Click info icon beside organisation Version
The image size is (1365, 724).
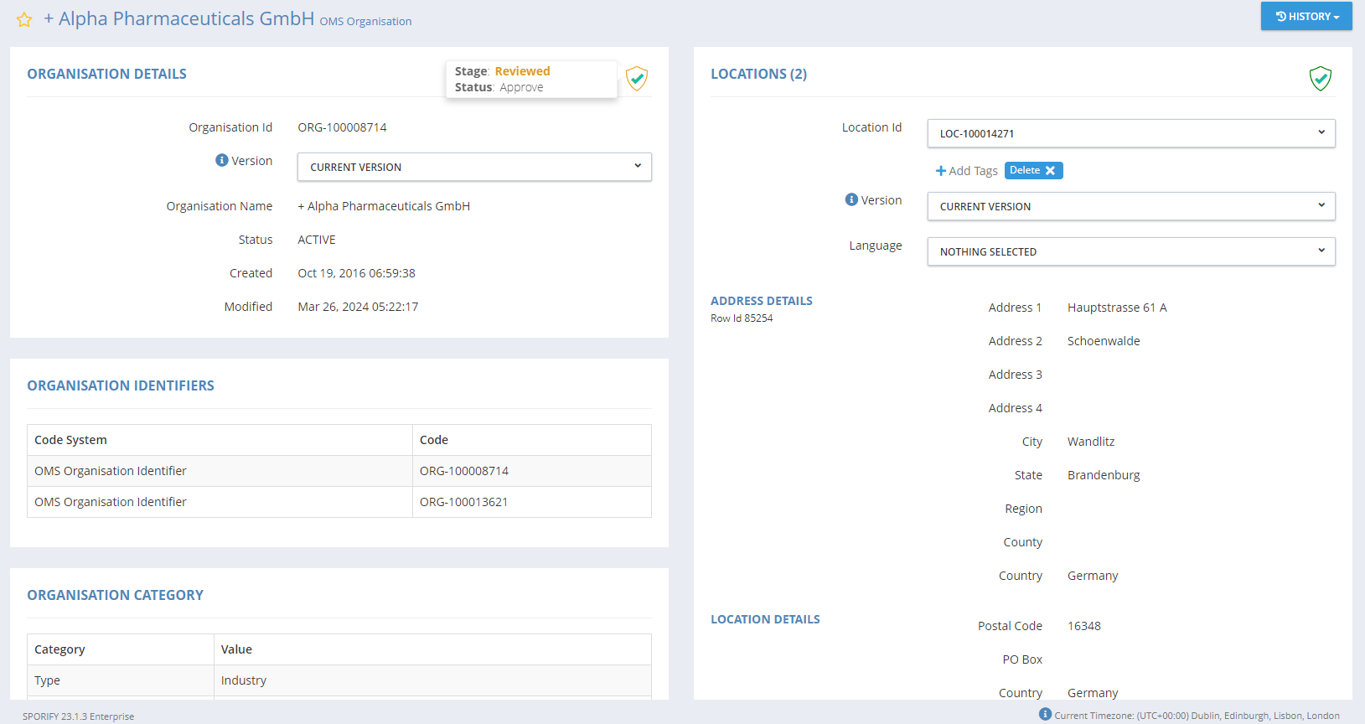coord(221,160)
